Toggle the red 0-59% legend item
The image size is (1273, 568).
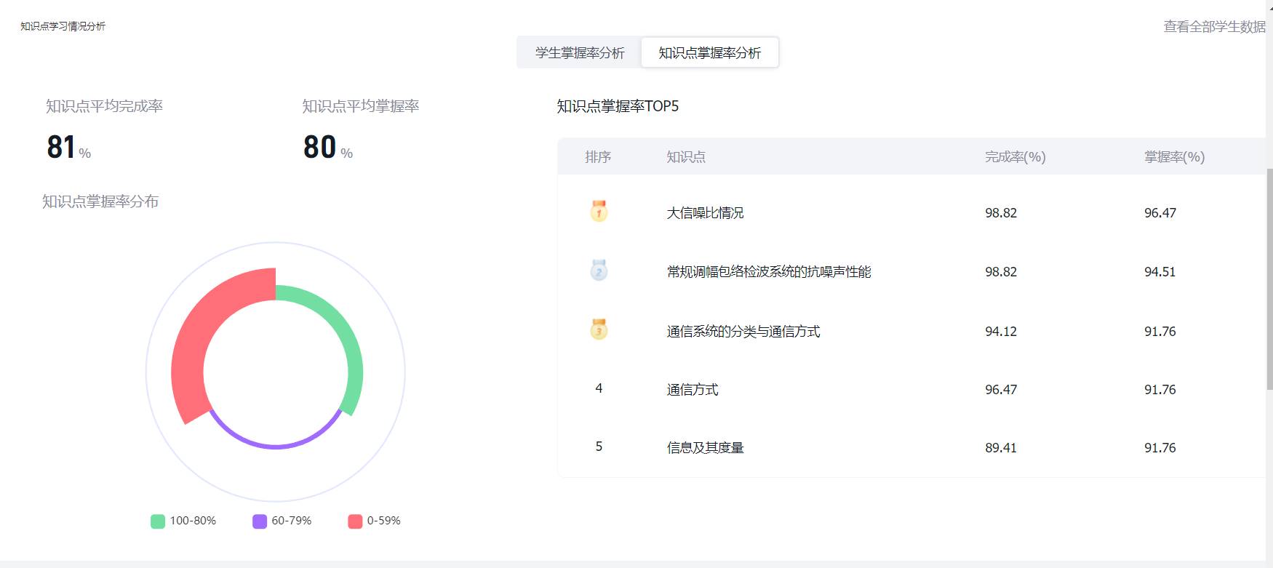(x=375, y=521)
